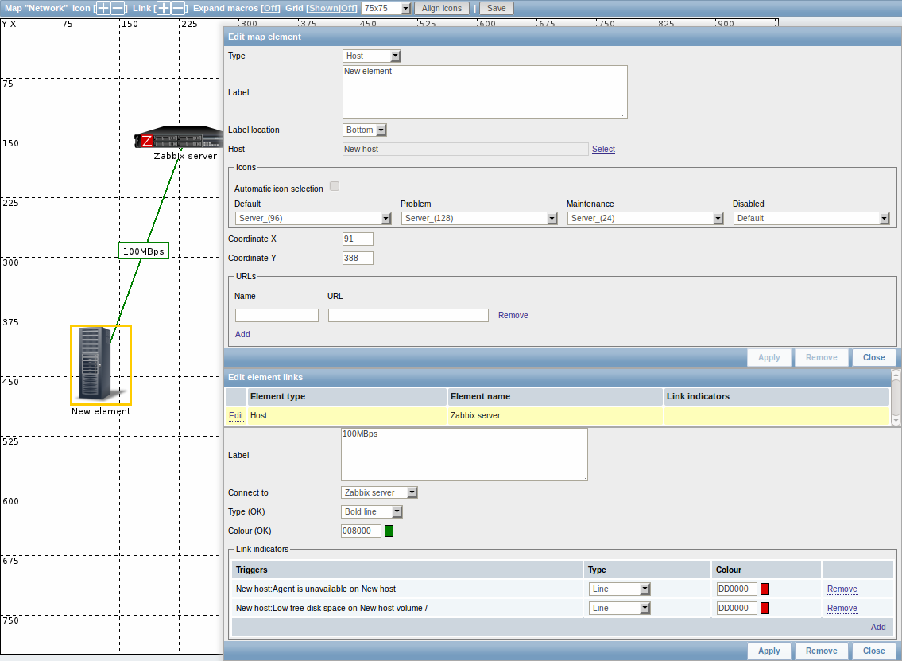The height and width of the screenshot is (661, 902).
Task: Remove the Agent is unavailable trigger indicator
Action: click(x=842, y=589)
